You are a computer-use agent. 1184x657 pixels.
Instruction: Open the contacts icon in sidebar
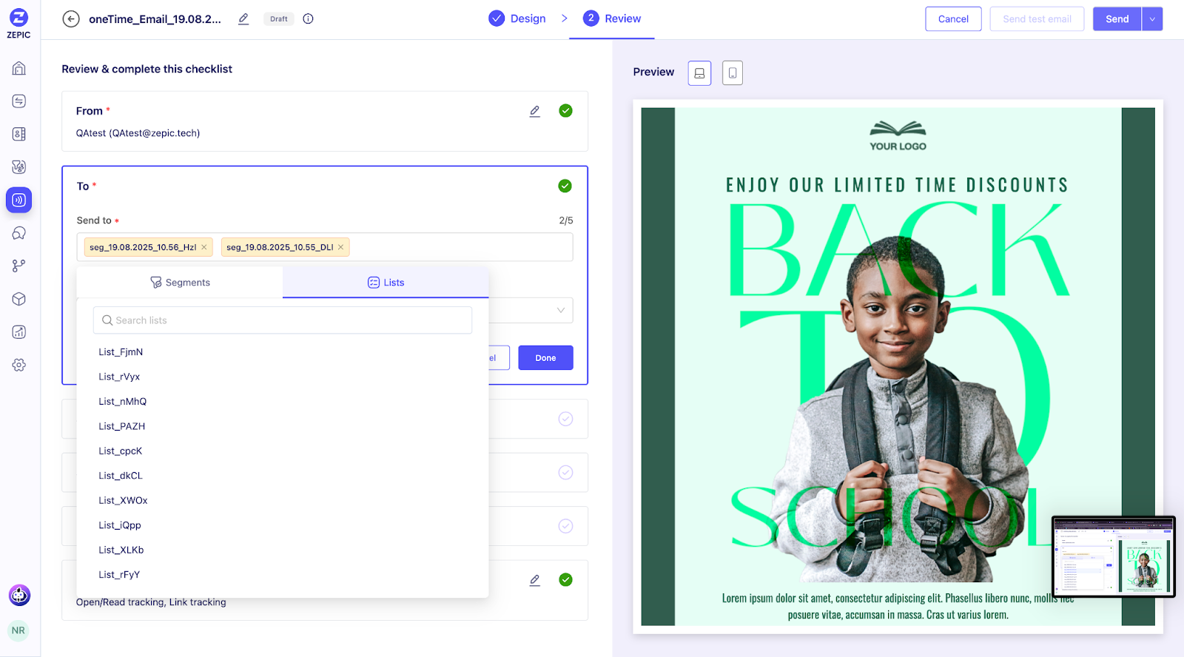click(x=19, y=134)
